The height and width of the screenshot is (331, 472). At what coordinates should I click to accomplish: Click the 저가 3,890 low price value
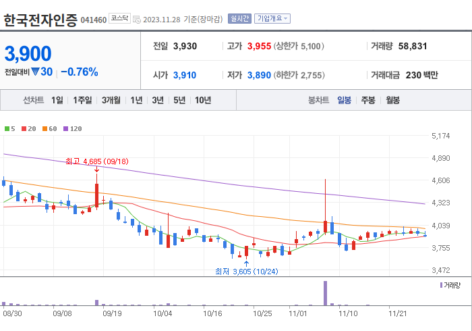point(259,75)
